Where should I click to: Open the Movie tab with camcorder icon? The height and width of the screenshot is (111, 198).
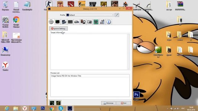(x=77, y=22)
